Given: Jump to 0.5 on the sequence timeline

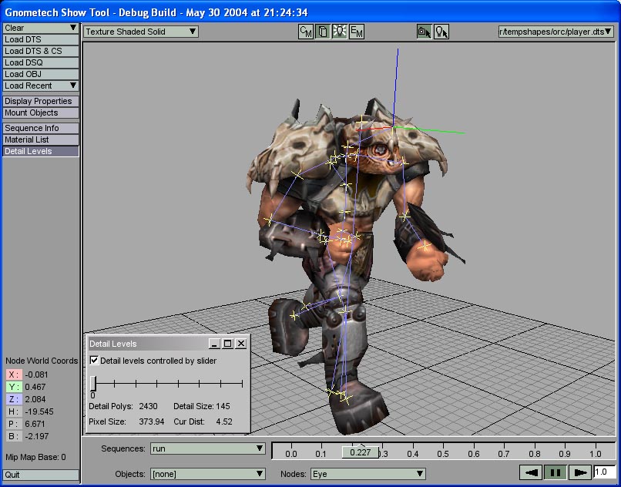Looking at the screenshot, I should [x=443, y=454].
